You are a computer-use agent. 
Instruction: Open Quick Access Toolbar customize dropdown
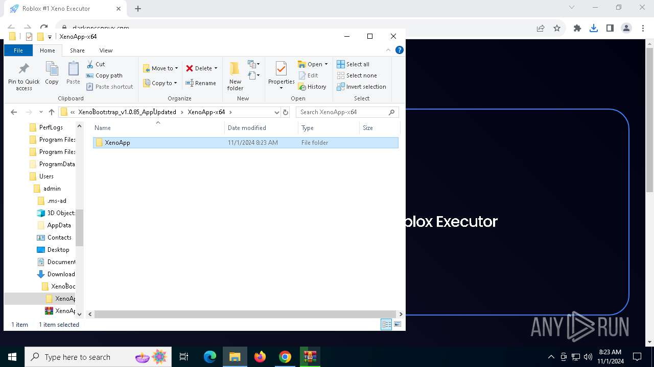point(50,37)
